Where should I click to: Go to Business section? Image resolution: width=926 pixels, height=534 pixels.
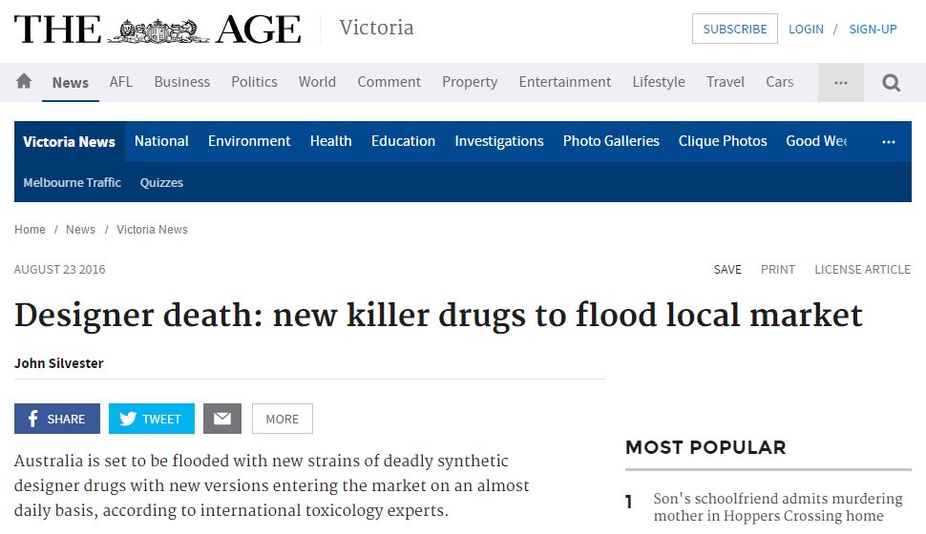(x=181, y=82)
